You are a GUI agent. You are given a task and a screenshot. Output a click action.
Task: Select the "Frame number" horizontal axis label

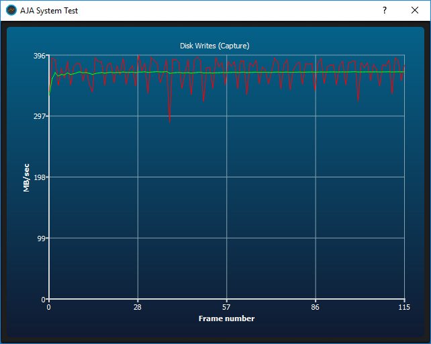(226, 318)
